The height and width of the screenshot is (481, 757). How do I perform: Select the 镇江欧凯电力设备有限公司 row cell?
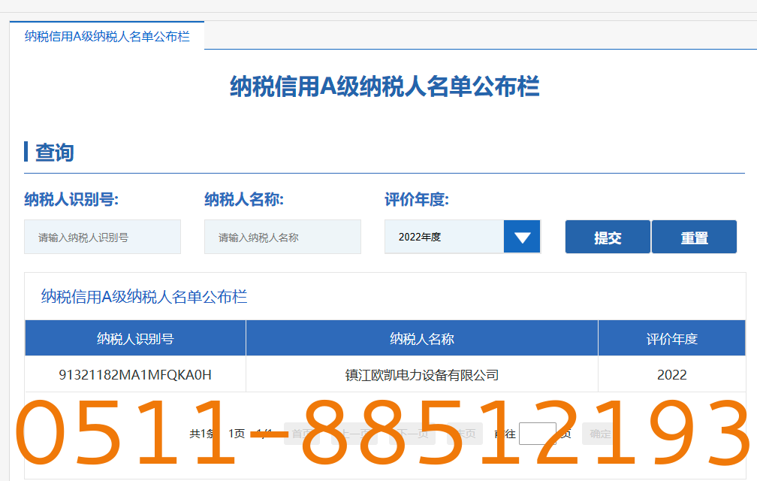[x=421, y=374]
